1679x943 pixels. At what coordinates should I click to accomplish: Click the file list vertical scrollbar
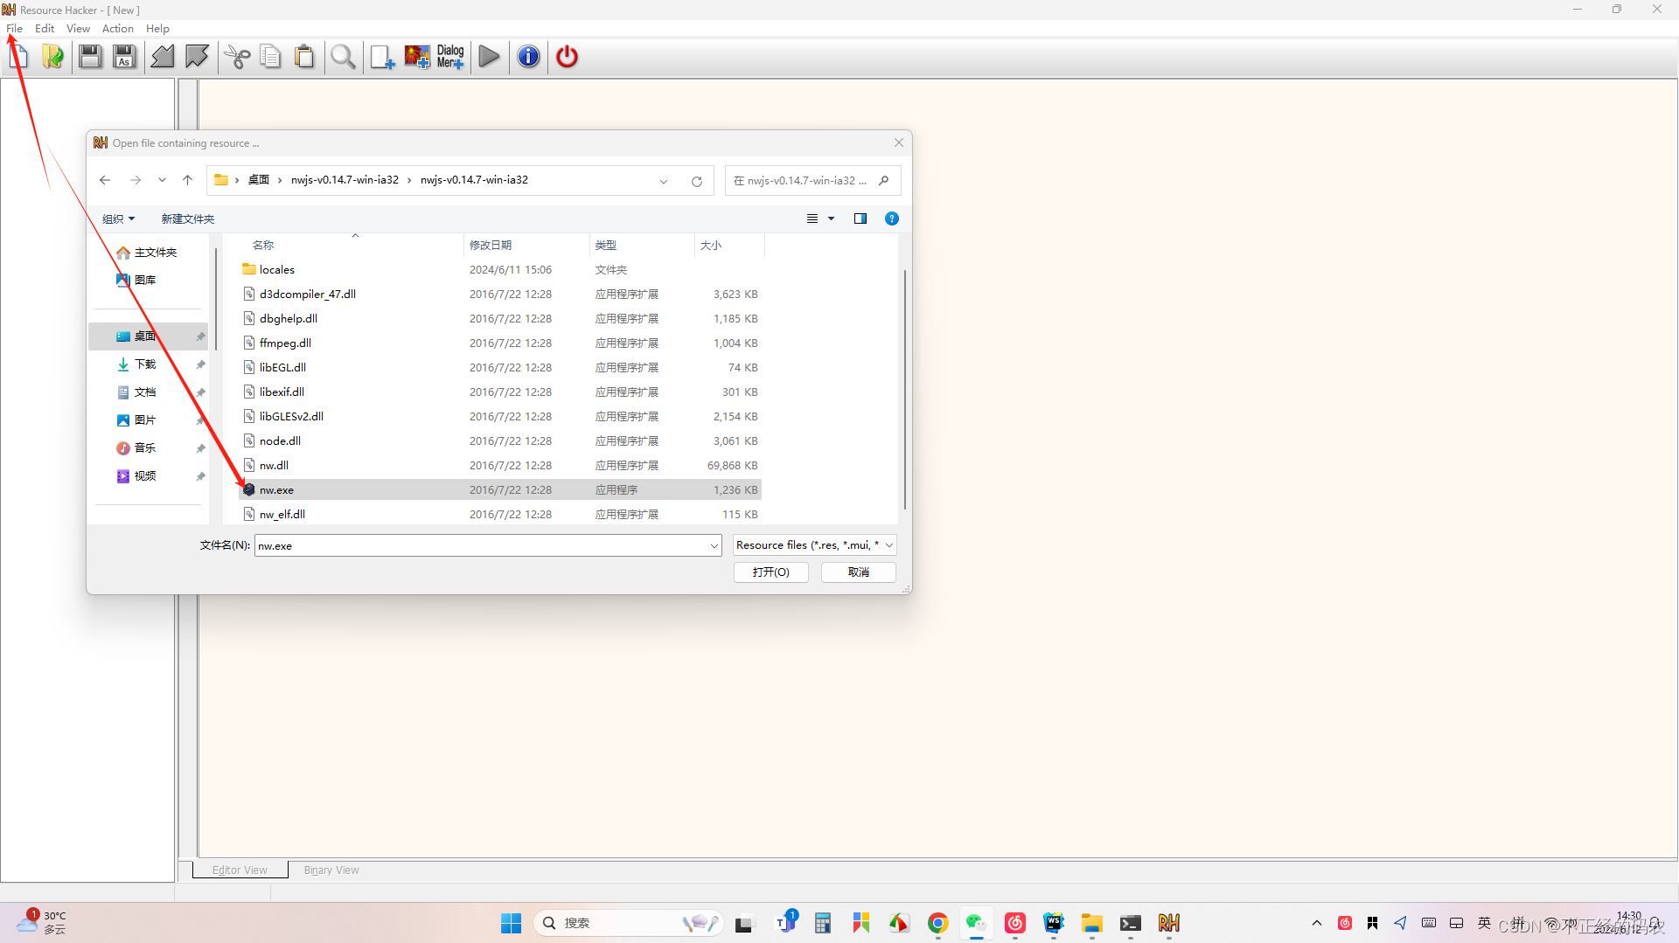(904, 389)
